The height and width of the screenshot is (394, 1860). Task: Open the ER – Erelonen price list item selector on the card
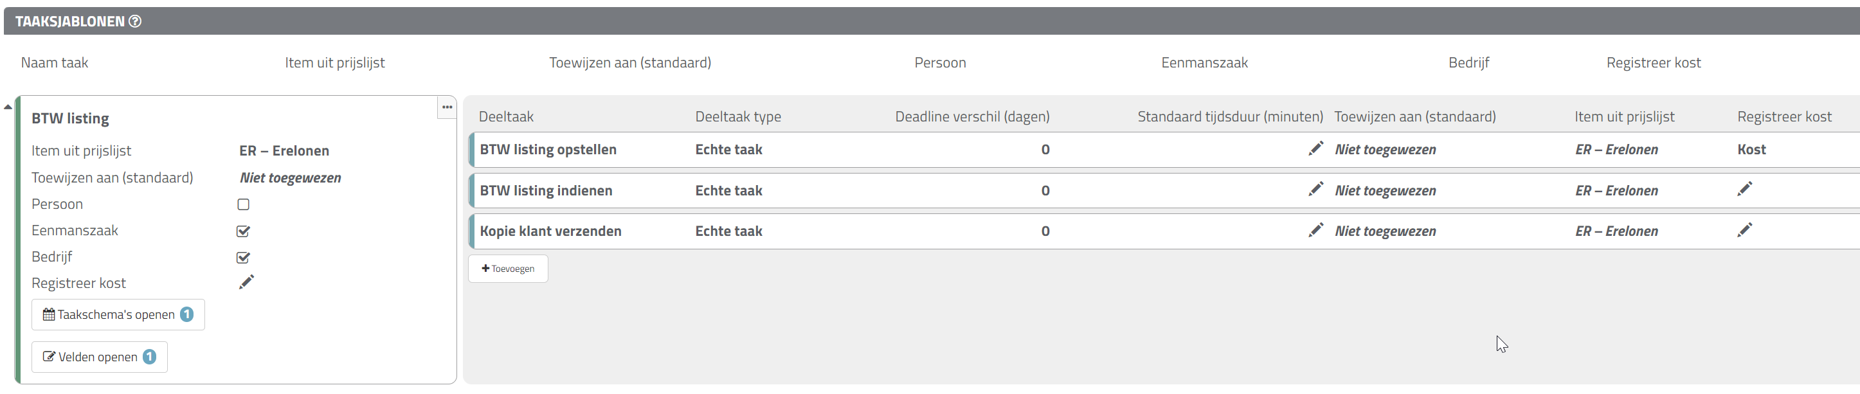[x=284, y=151]
